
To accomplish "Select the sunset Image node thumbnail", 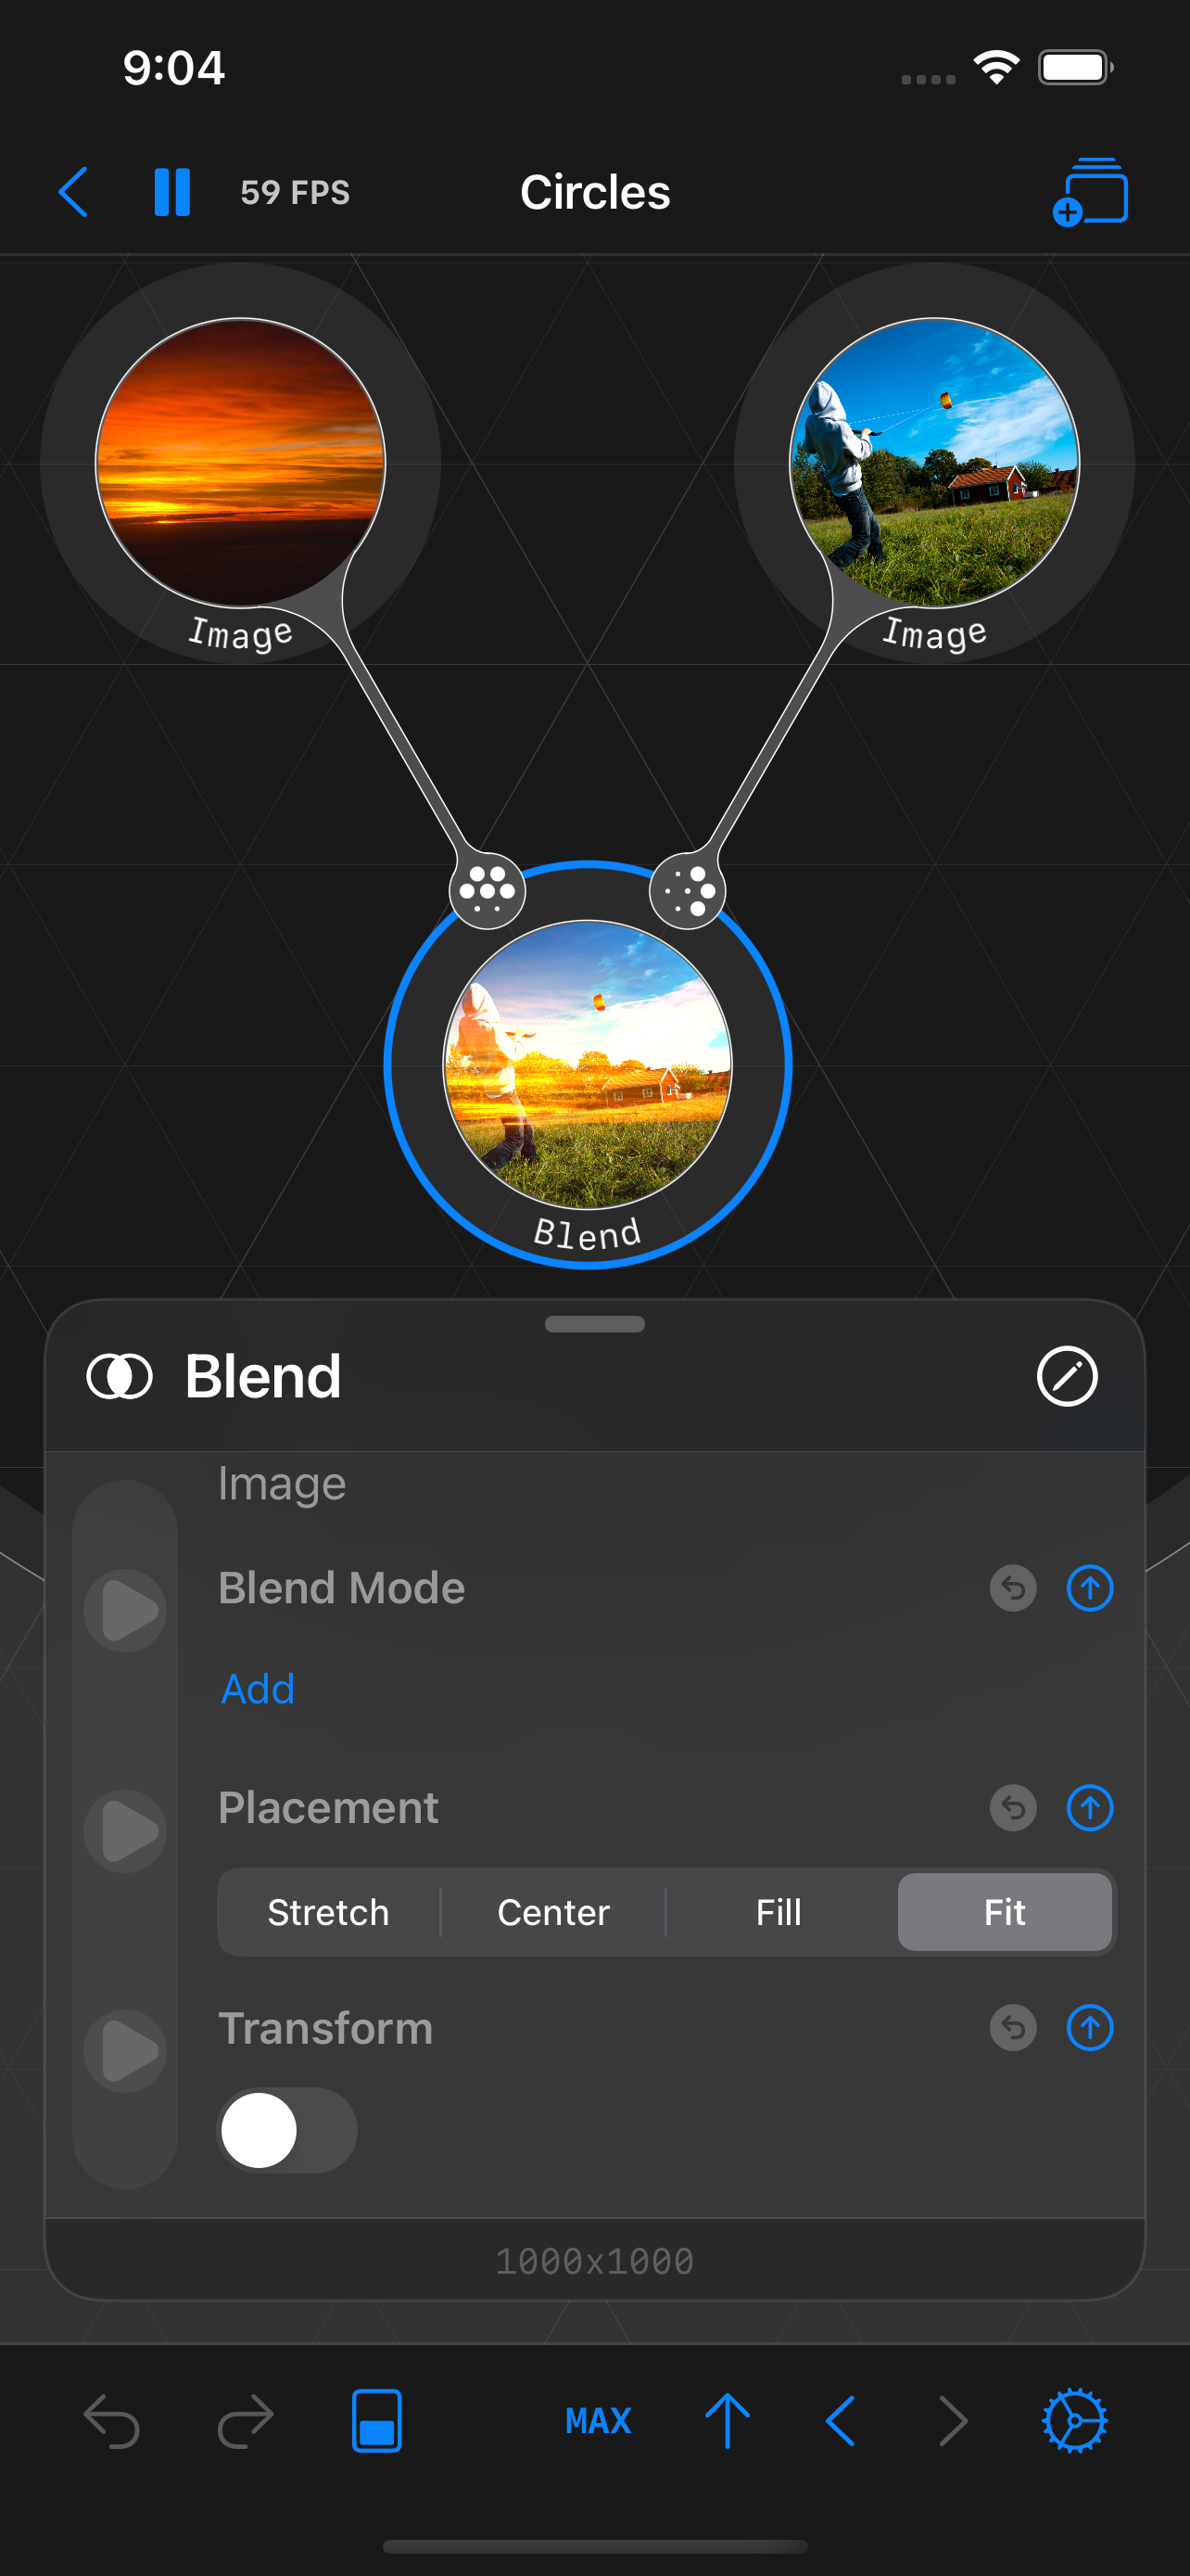I will 240,462.
